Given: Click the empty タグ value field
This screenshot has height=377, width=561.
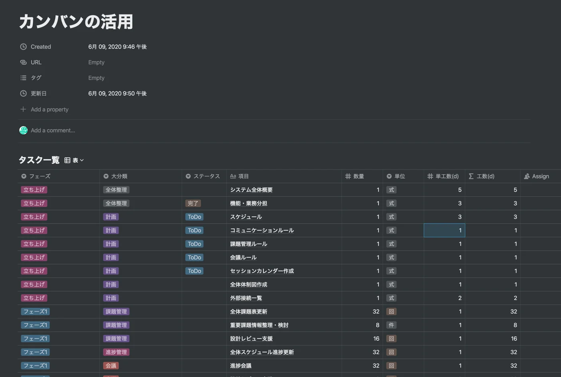Looking at the screenshot, I should [96, 78].
